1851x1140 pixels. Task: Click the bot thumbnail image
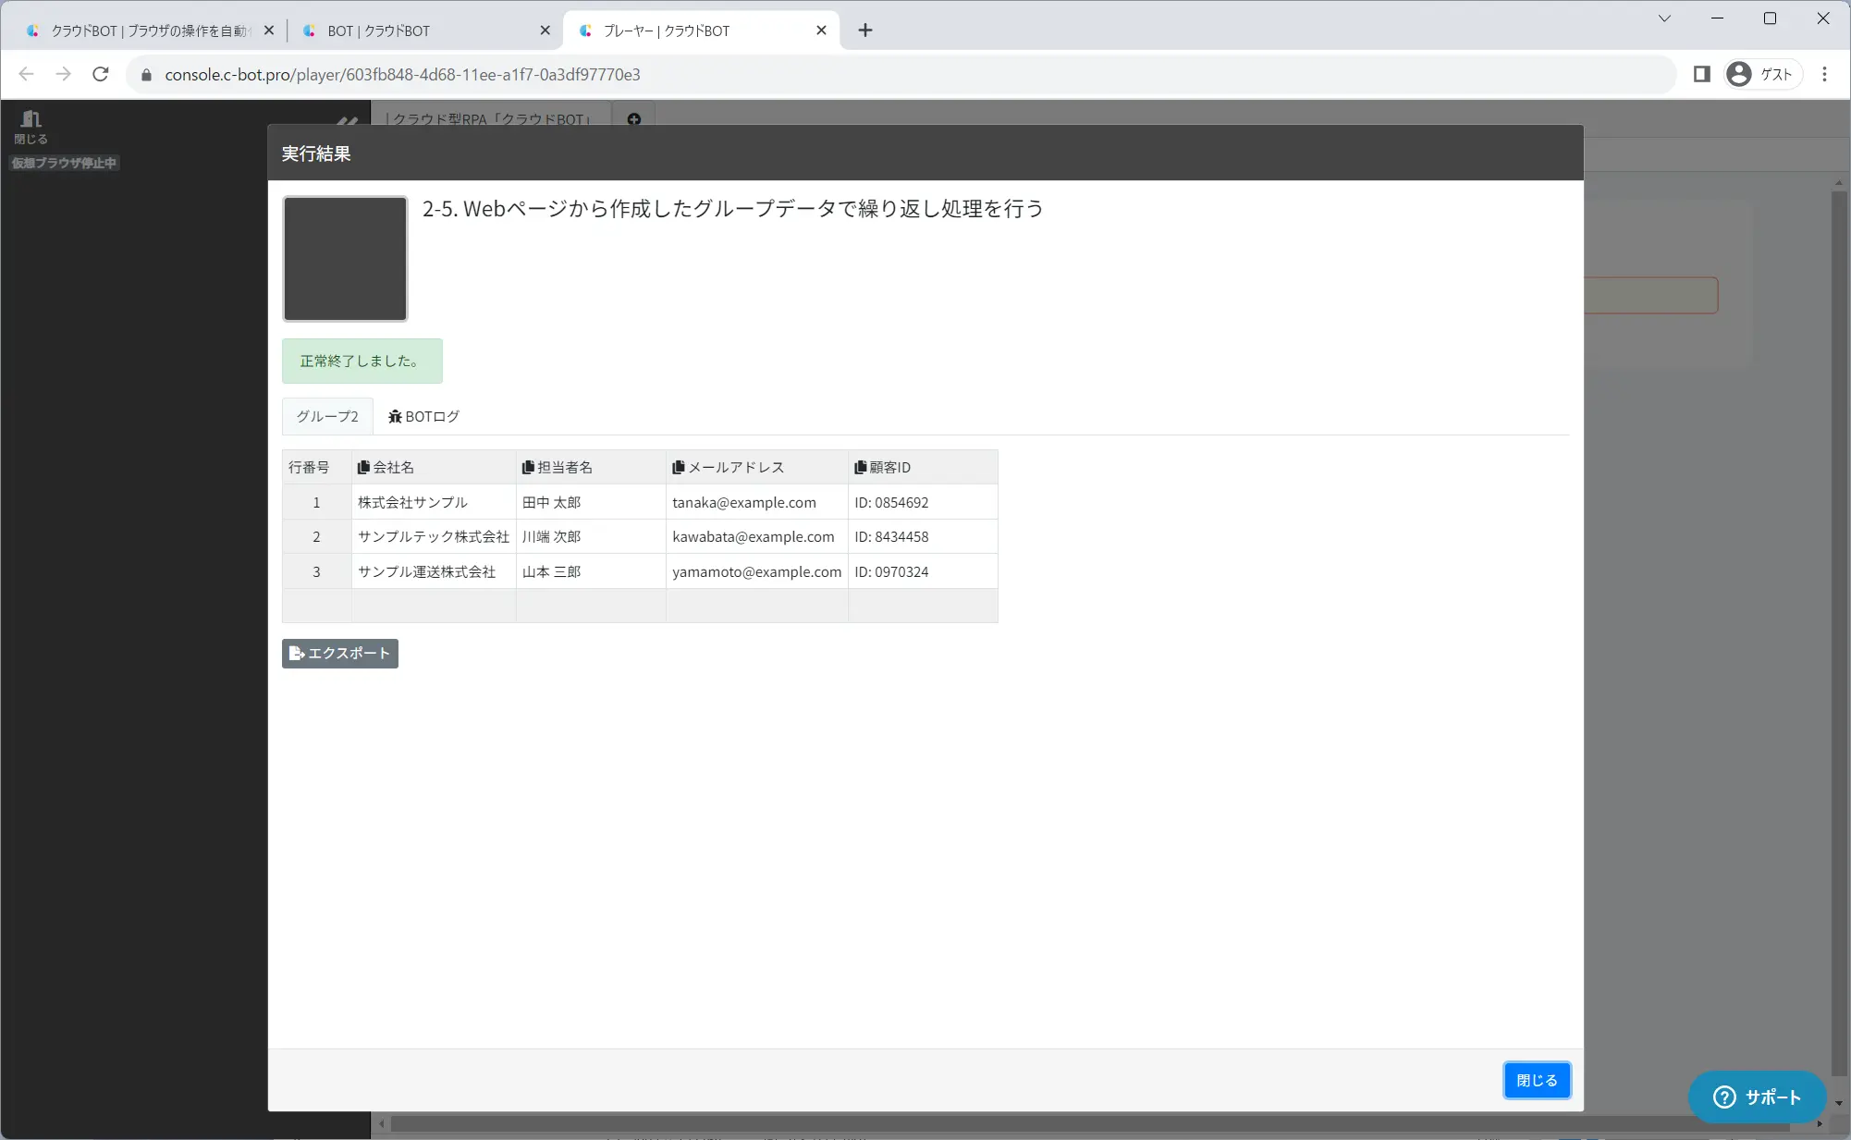coord(345,258)
